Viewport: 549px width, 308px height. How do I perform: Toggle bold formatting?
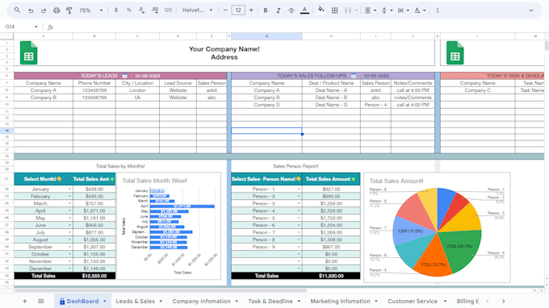pos(266,10)
